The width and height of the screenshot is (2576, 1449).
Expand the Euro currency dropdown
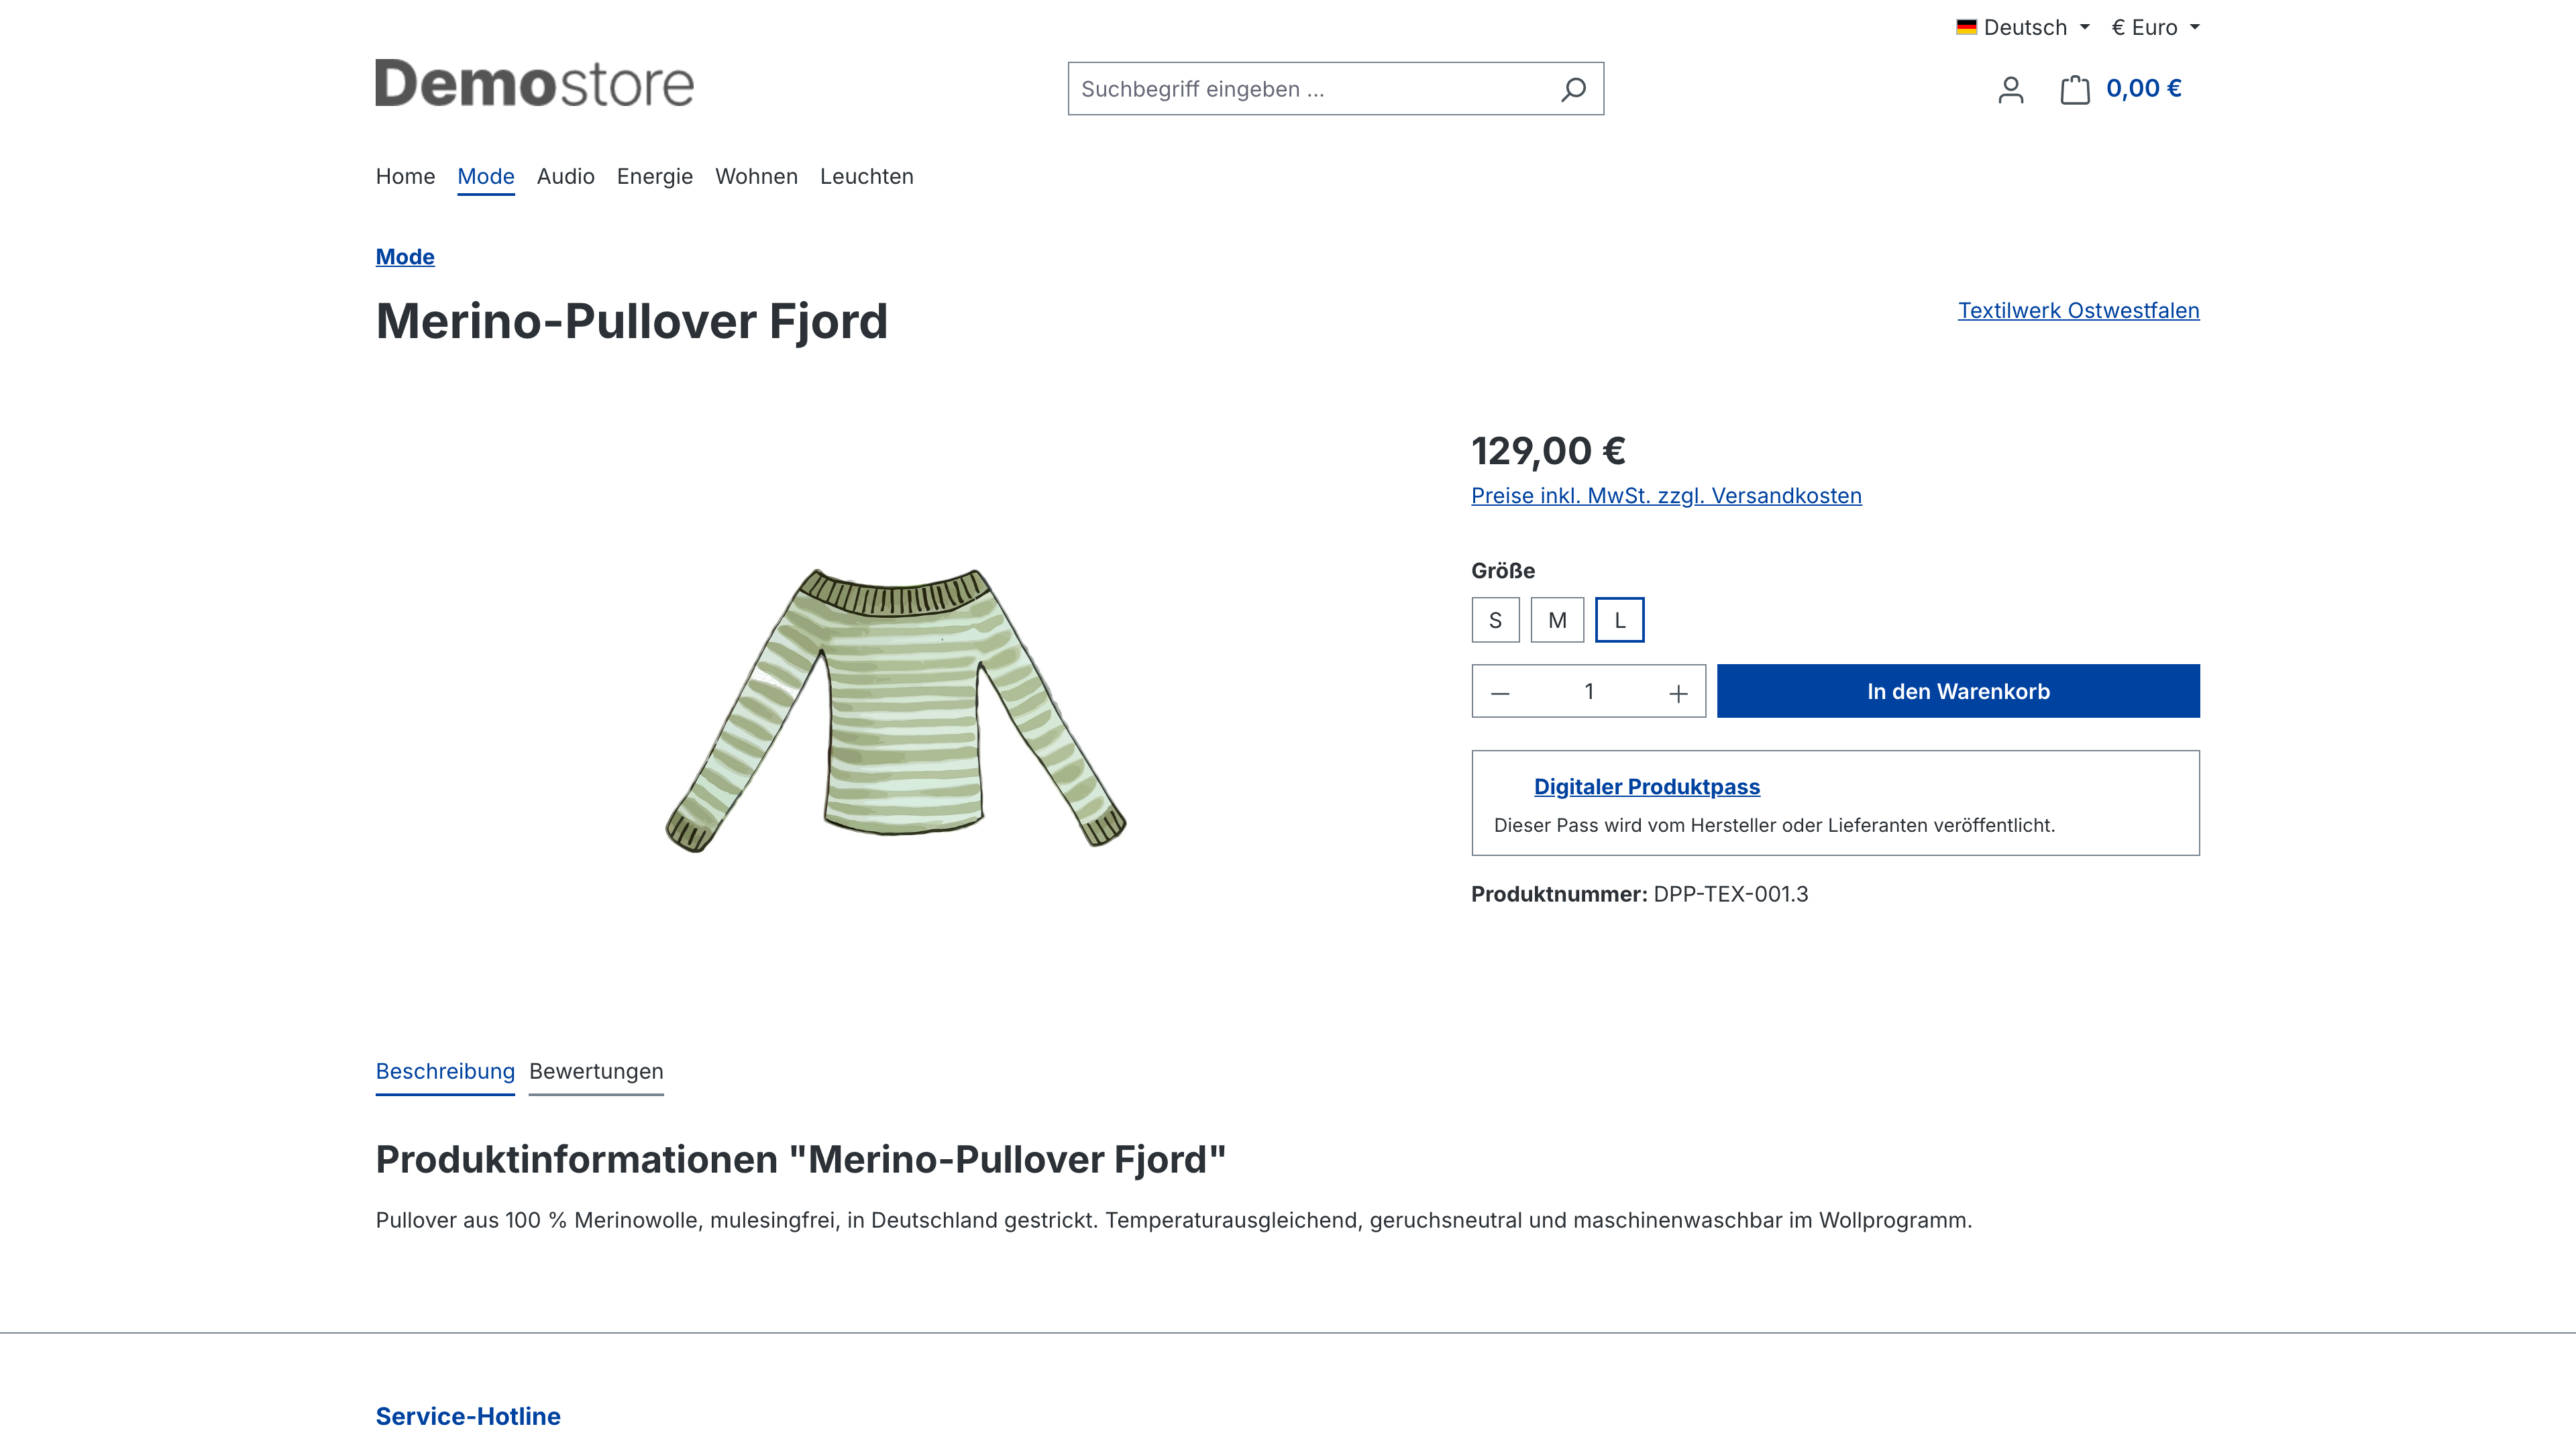pyautogui.click(x=2155, y=27)
